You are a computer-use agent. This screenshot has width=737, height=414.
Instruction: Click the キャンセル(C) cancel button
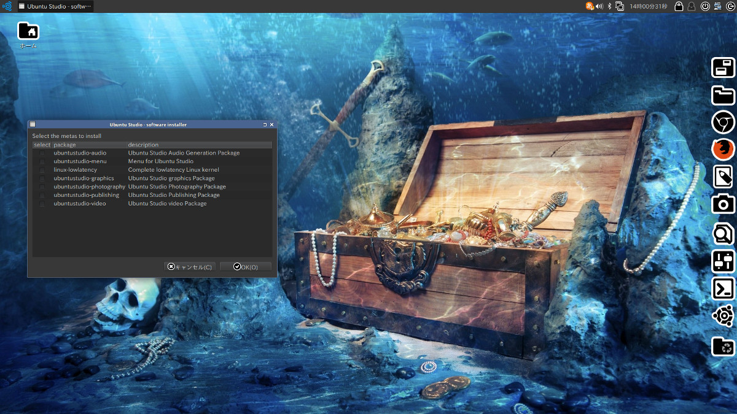pos(190,267)
